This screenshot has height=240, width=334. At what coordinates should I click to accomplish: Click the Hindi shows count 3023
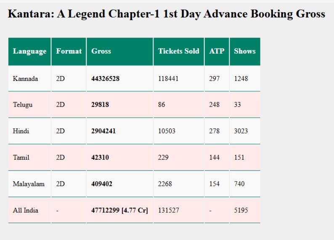pos(241,131)
